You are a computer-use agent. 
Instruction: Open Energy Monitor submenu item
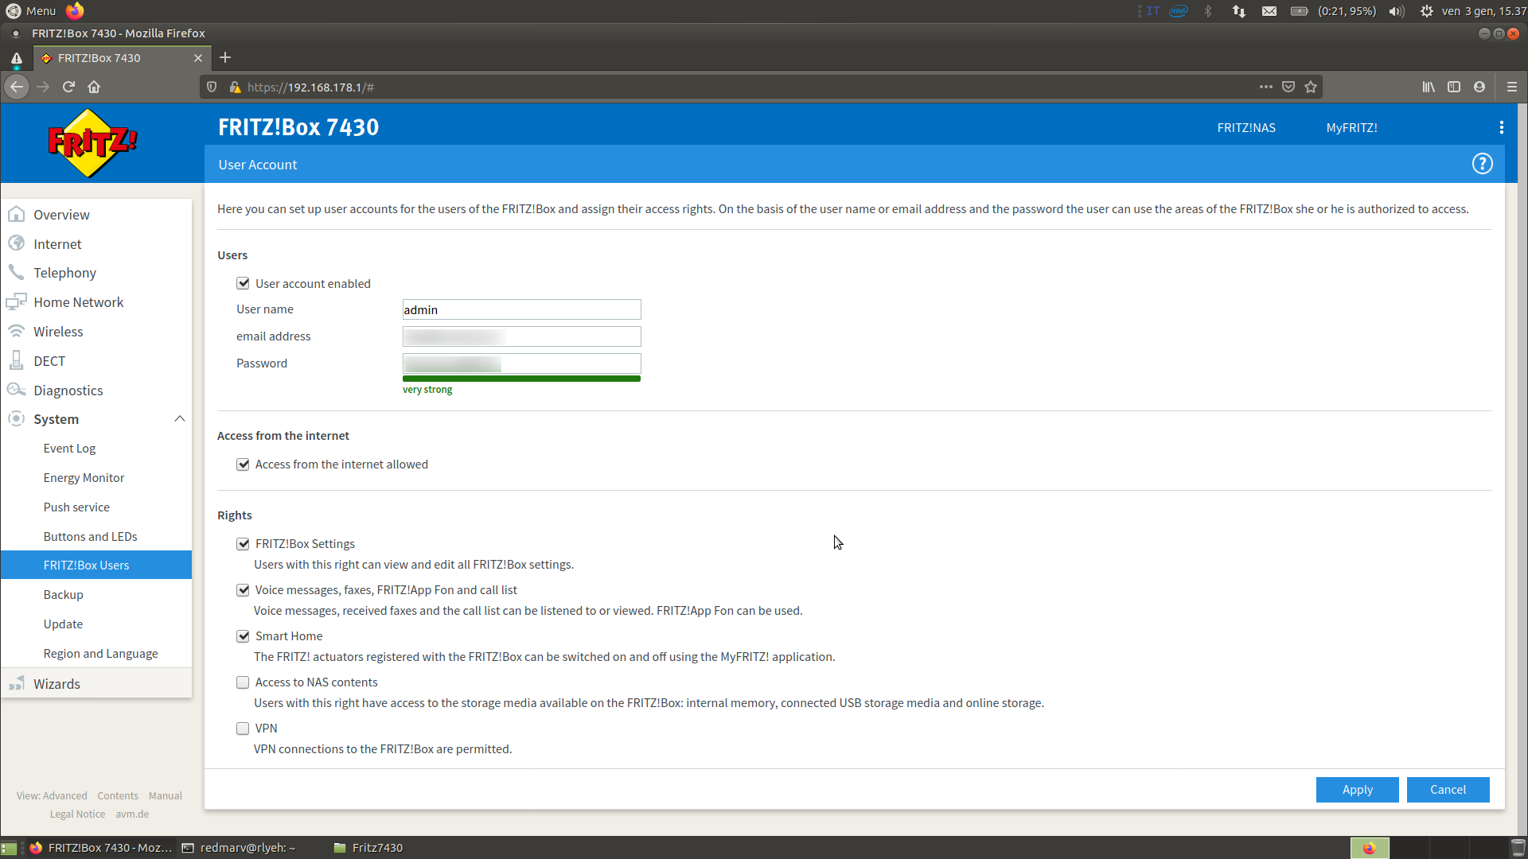point(96,478)
